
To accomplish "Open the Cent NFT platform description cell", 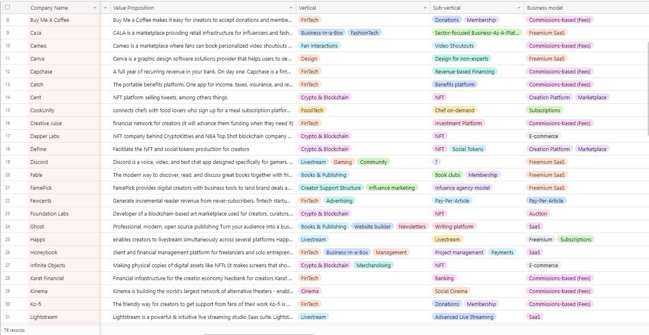I will pos(203,97).
